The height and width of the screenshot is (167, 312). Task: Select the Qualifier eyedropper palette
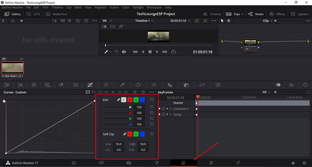[122, 85]
